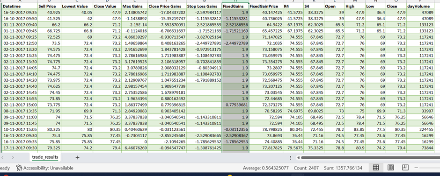Select the FixedGainPrice header cell
This screenshot has width=440, height=176.
tap(266, 6)
